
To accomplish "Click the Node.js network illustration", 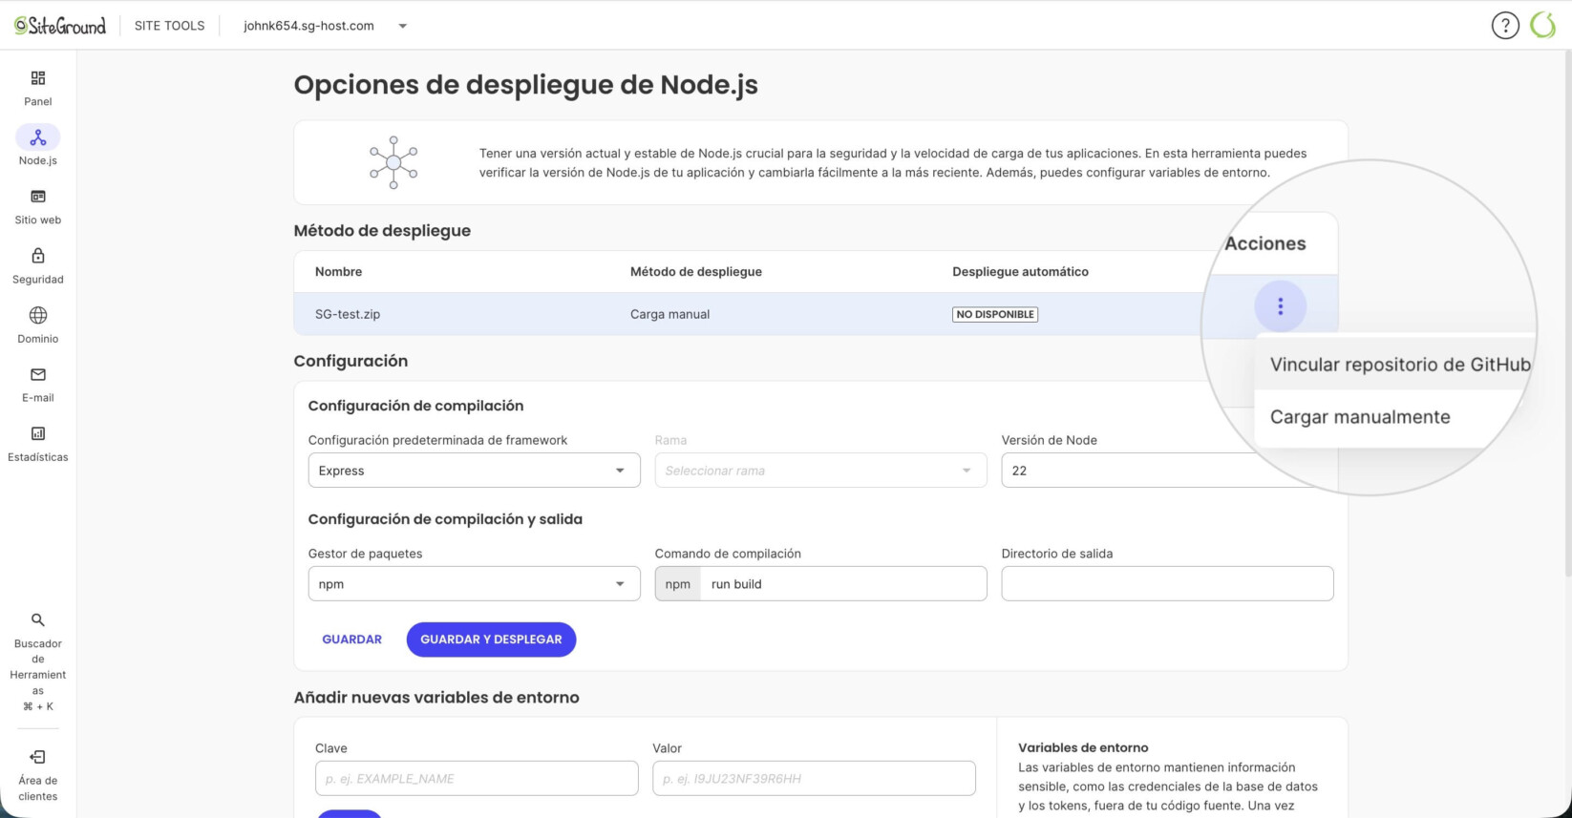I will 393,162.
